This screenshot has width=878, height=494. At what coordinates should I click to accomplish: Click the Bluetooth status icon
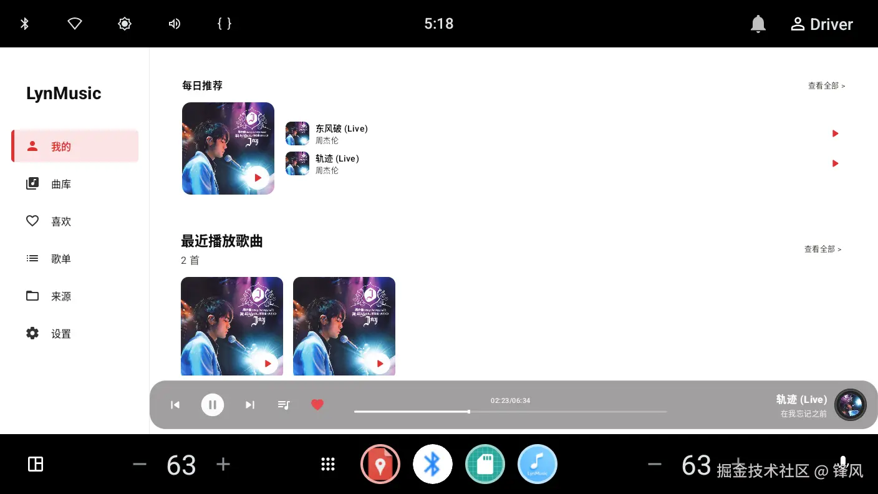pos(25,24)
